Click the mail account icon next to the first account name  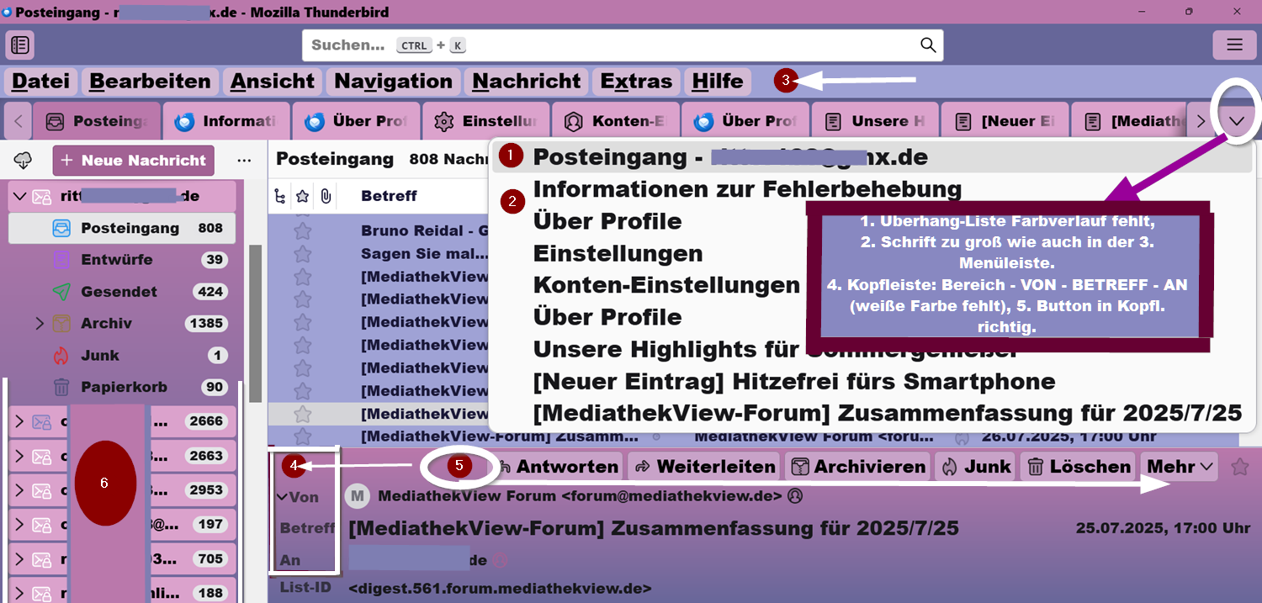point(41,197)
